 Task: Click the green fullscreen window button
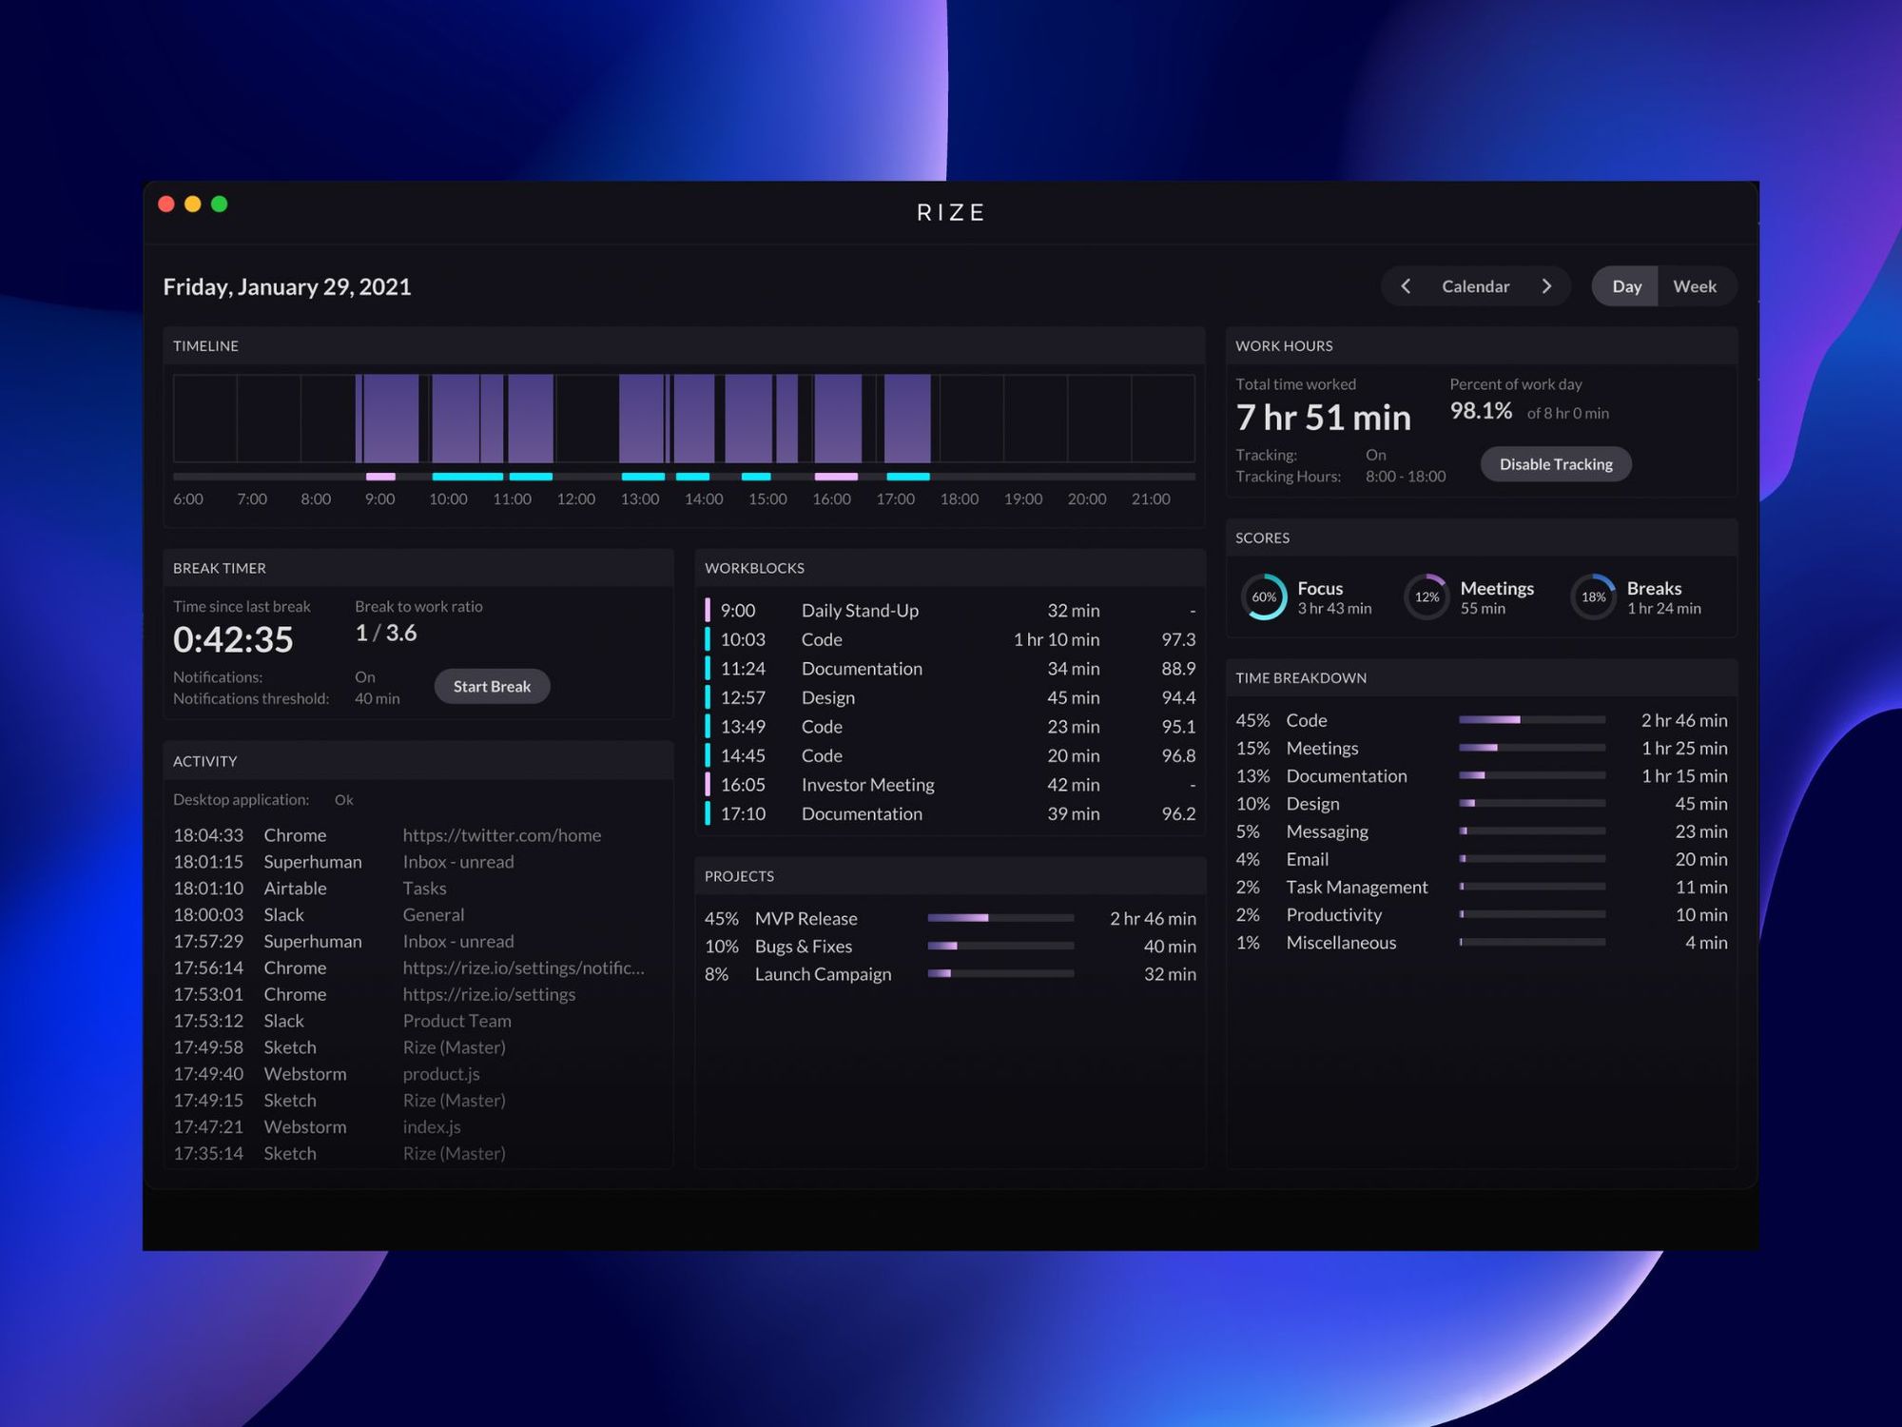click(x=220, y=204)
